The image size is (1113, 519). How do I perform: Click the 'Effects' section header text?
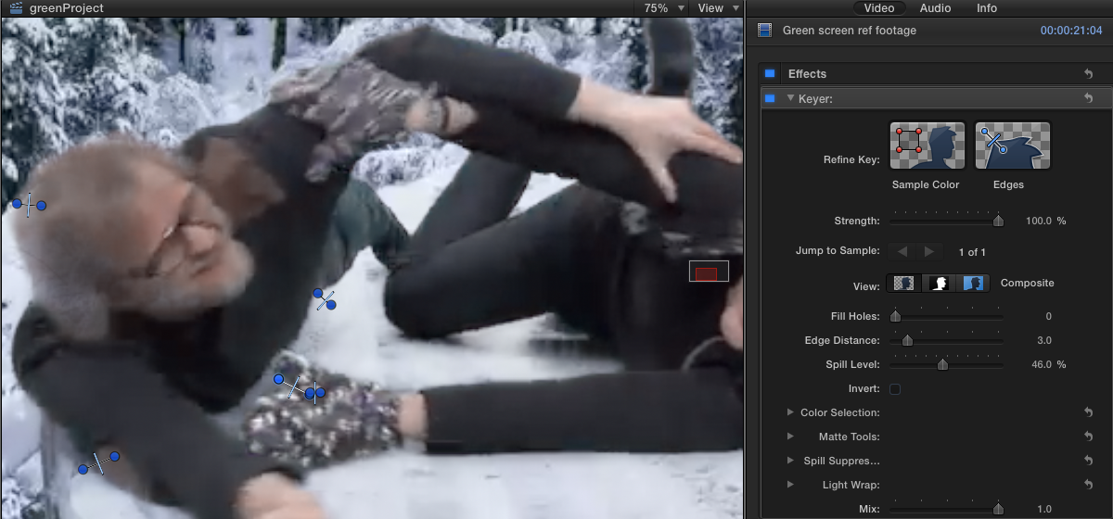click(x=807, y=74)
